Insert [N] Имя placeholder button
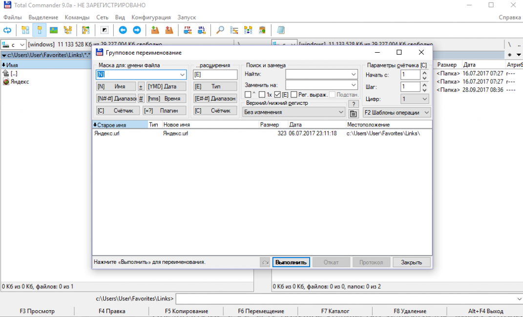 [116, 87]
